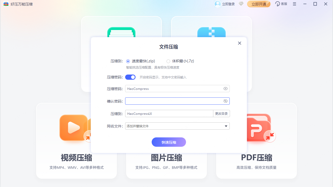
Task: Click 更改目录 button
Action: [x=221, y=113]
